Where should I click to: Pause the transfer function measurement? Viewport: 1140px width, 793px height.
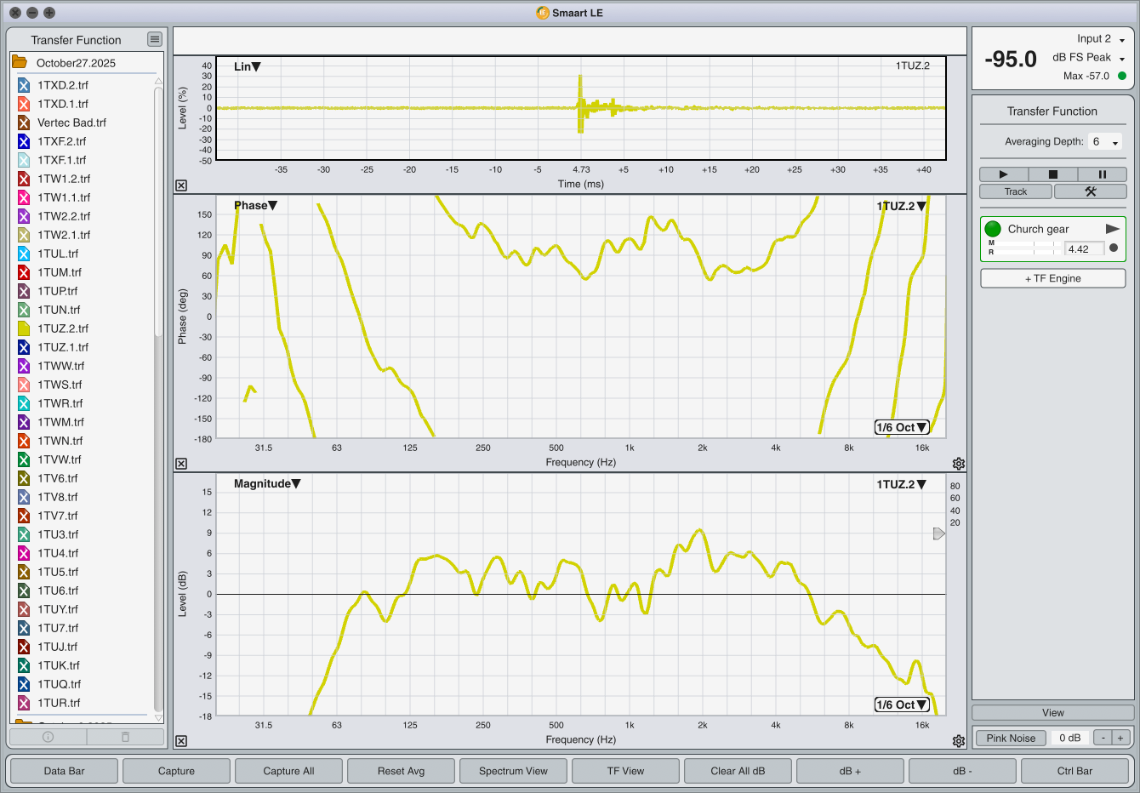1102,174
